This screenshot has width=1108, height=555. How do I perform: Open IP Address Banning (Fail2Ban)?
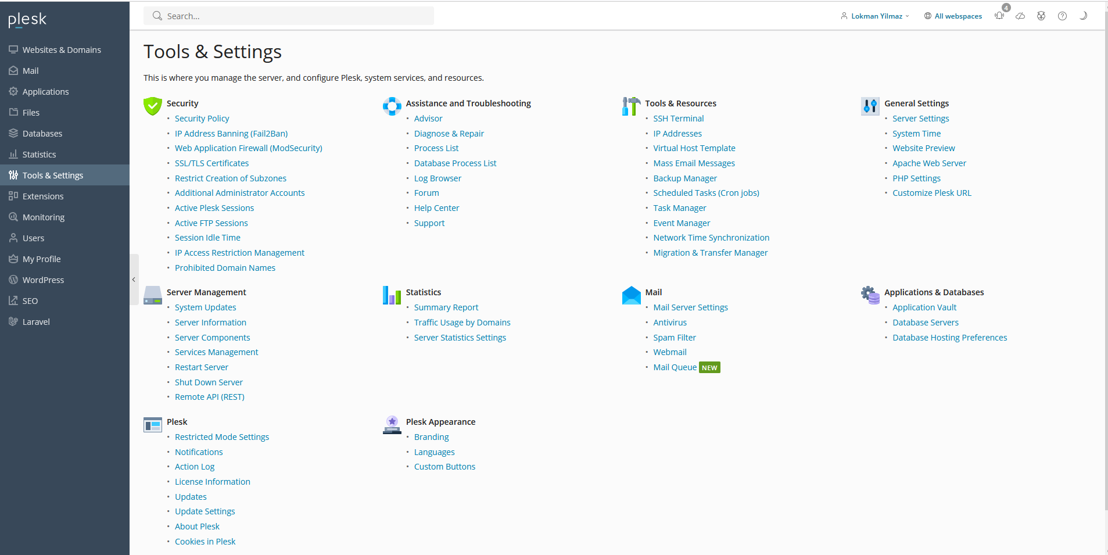[x=231, y=134]
